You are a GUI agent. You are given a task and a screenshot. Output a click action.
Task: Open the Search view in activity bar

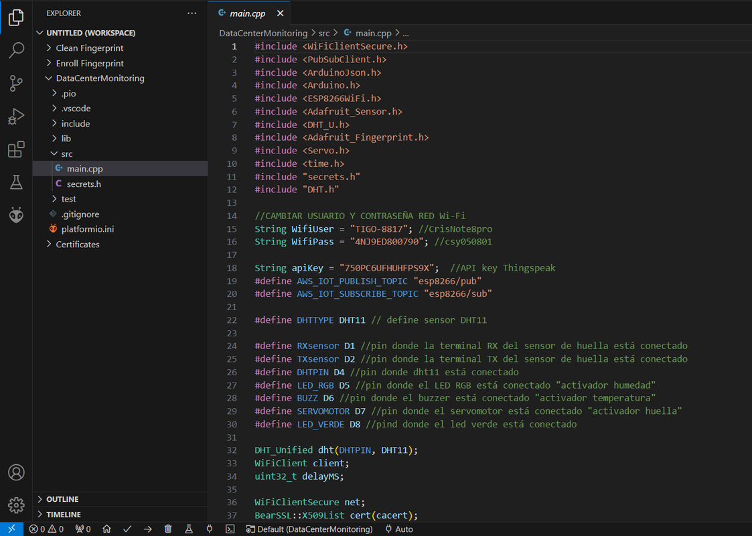[x=16, y=50]
